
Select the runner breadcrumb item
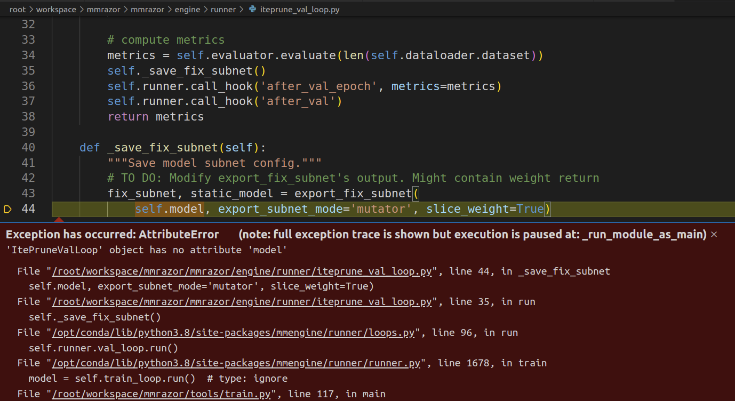[x=223, y=9]
